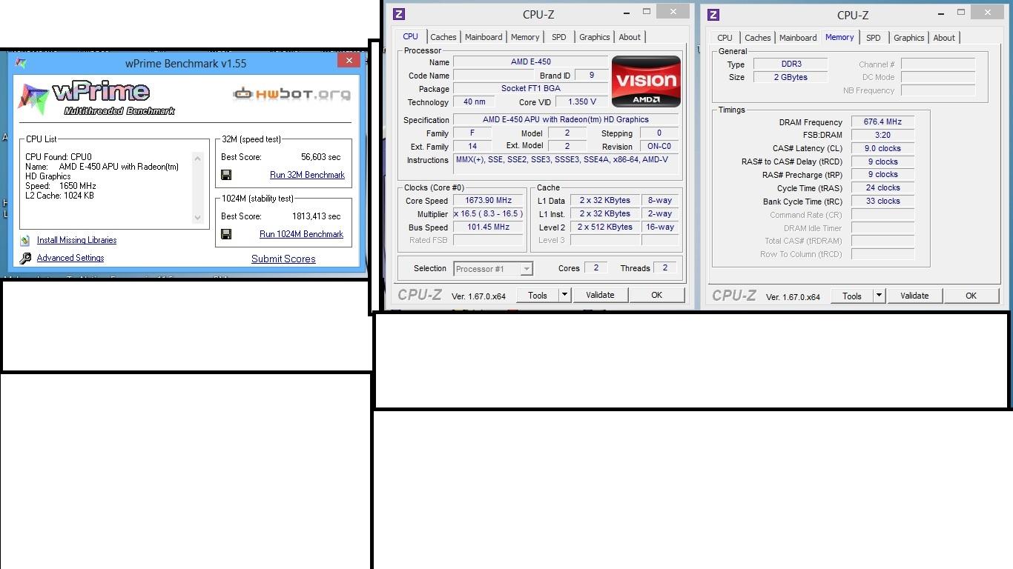The width and height of the screenshot is (1013, 569).
Task: Open the SPD tab in the right CPU-Z window
Action: [874, 38]
